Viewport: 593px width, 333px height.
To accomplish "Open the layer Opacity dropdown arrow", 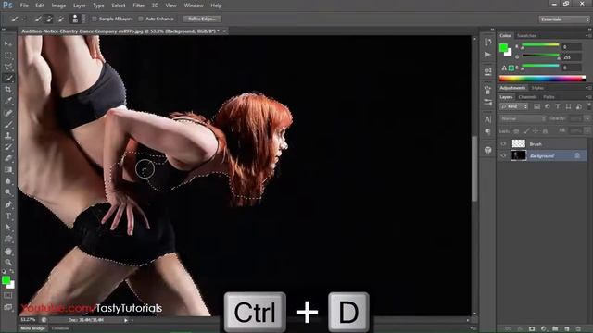I will (x=587, y=118).
